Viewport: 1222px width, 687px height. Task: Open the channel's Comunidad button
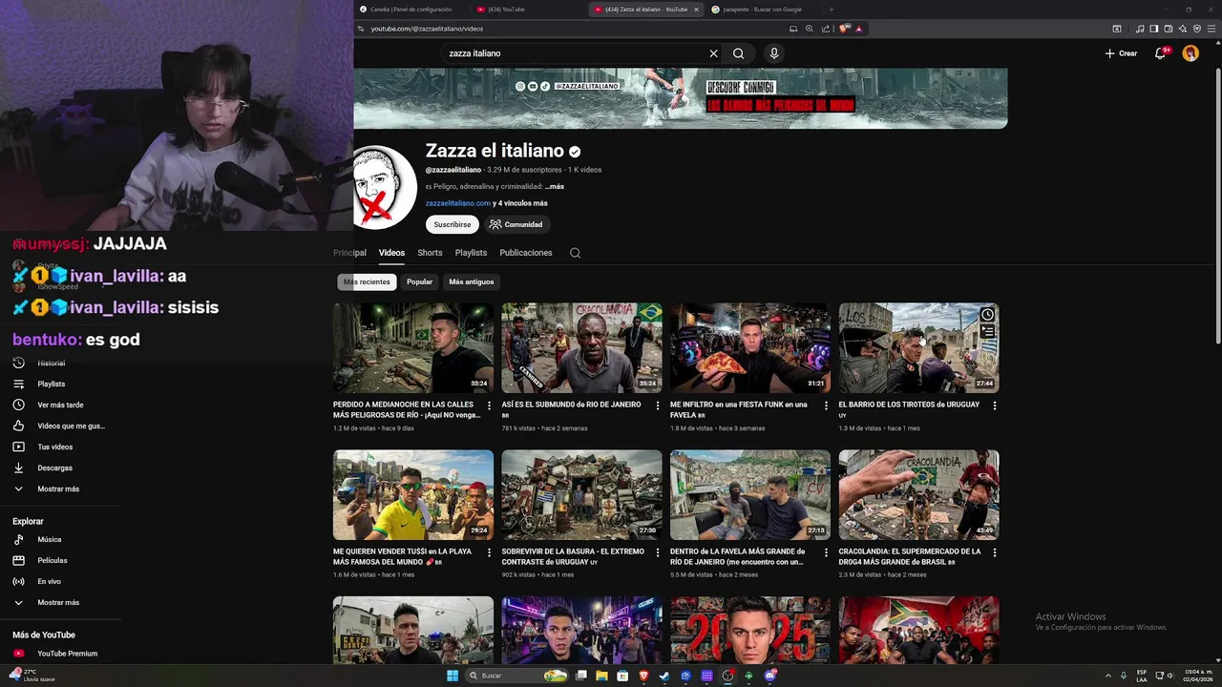516,224
